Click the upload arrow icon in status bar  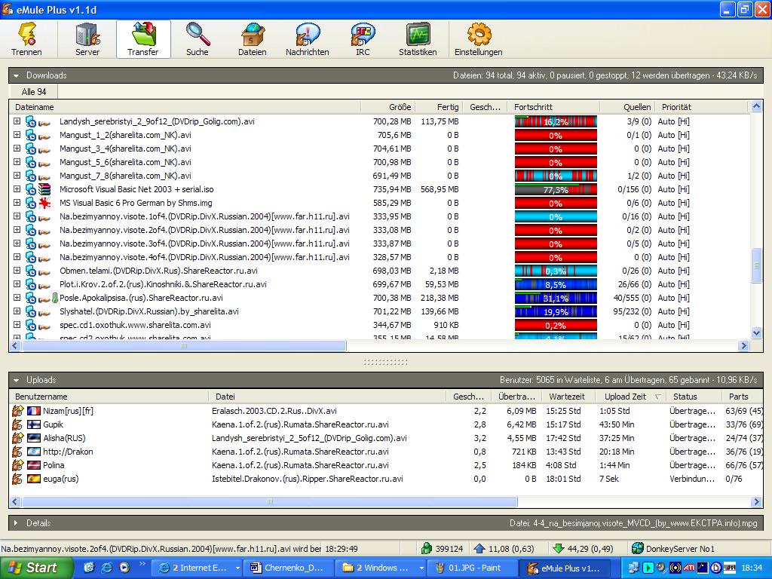click(x=479, y=549)
